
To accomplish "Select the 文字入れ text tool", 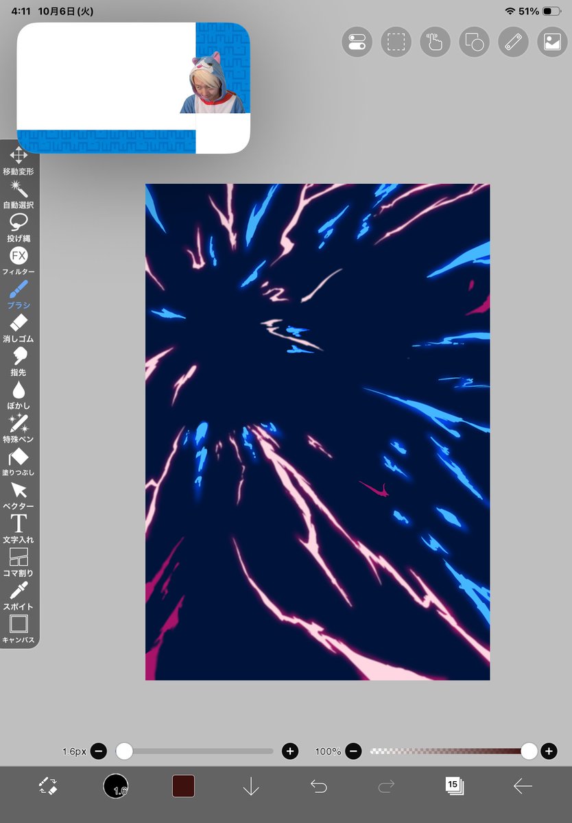I will tap(19, 529).
